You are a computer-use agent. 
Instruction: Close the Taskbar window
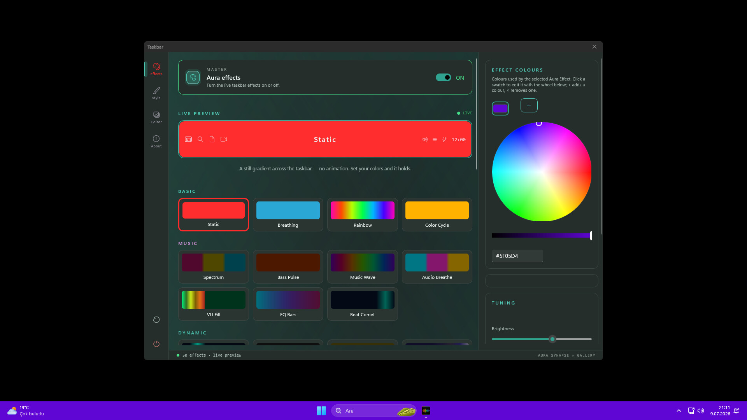594,47
